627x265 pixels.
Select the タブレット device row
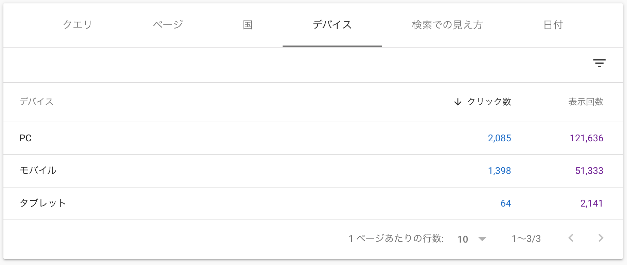point(43,203)
